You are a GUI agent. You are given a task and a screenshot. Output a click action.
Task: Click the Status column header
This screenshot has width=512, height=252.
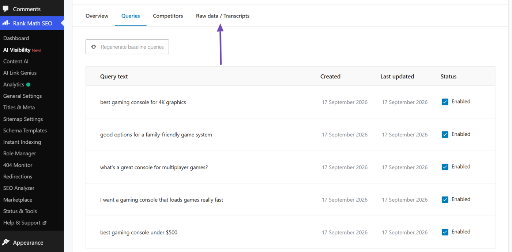click(448, 76)
